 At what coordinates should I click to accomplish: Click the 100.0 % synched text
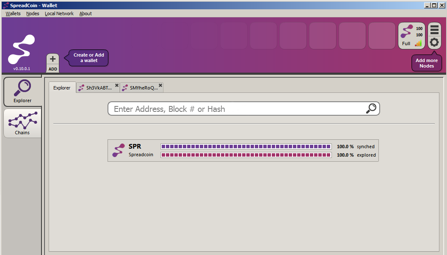click(x=356, y=146)
